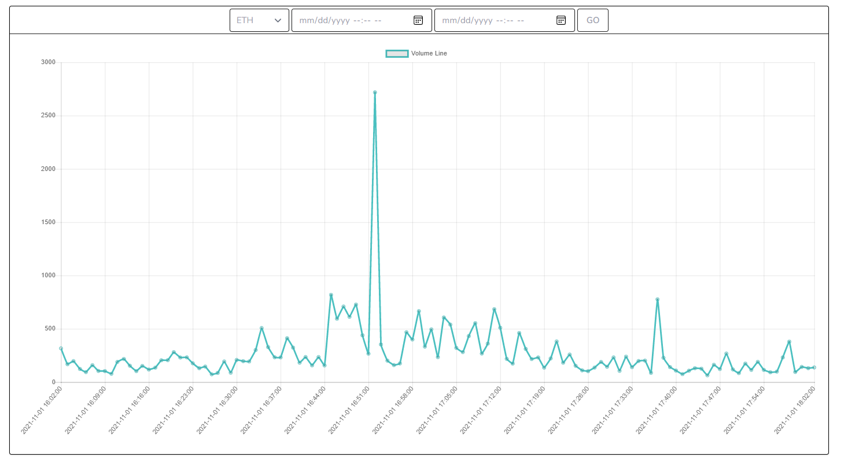Select AM/PM segment in first date field
848x461 pixels.
[x=378, y=20]
